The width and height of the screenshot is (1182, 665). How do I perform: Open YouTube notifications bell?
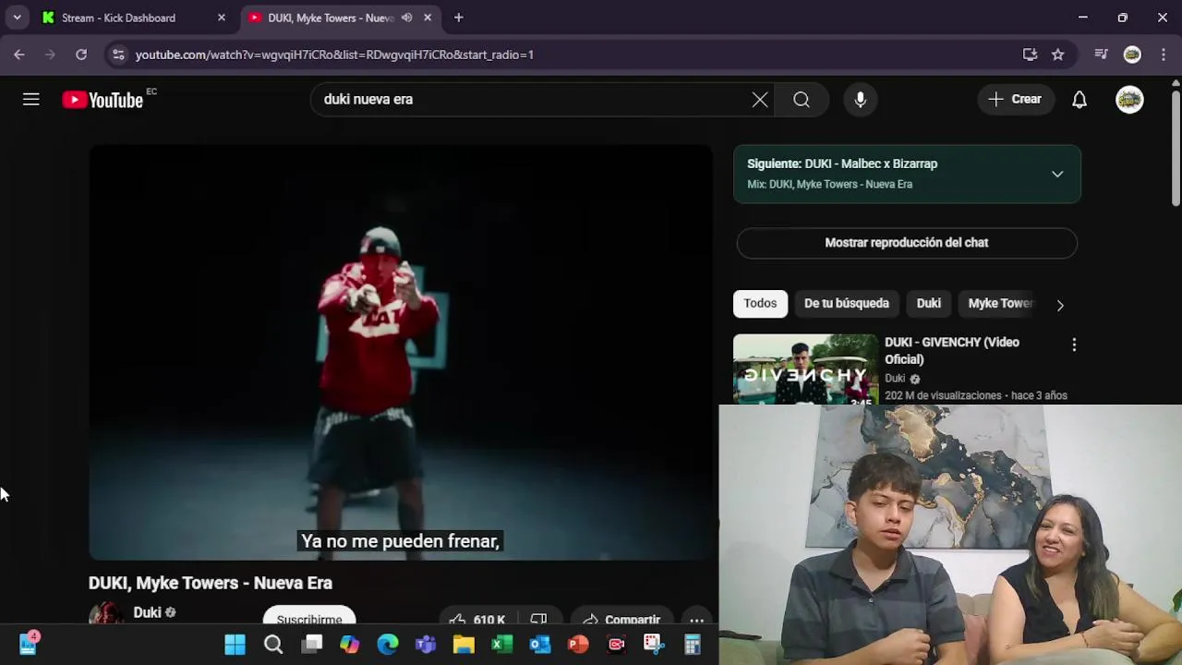[1079, 100]
